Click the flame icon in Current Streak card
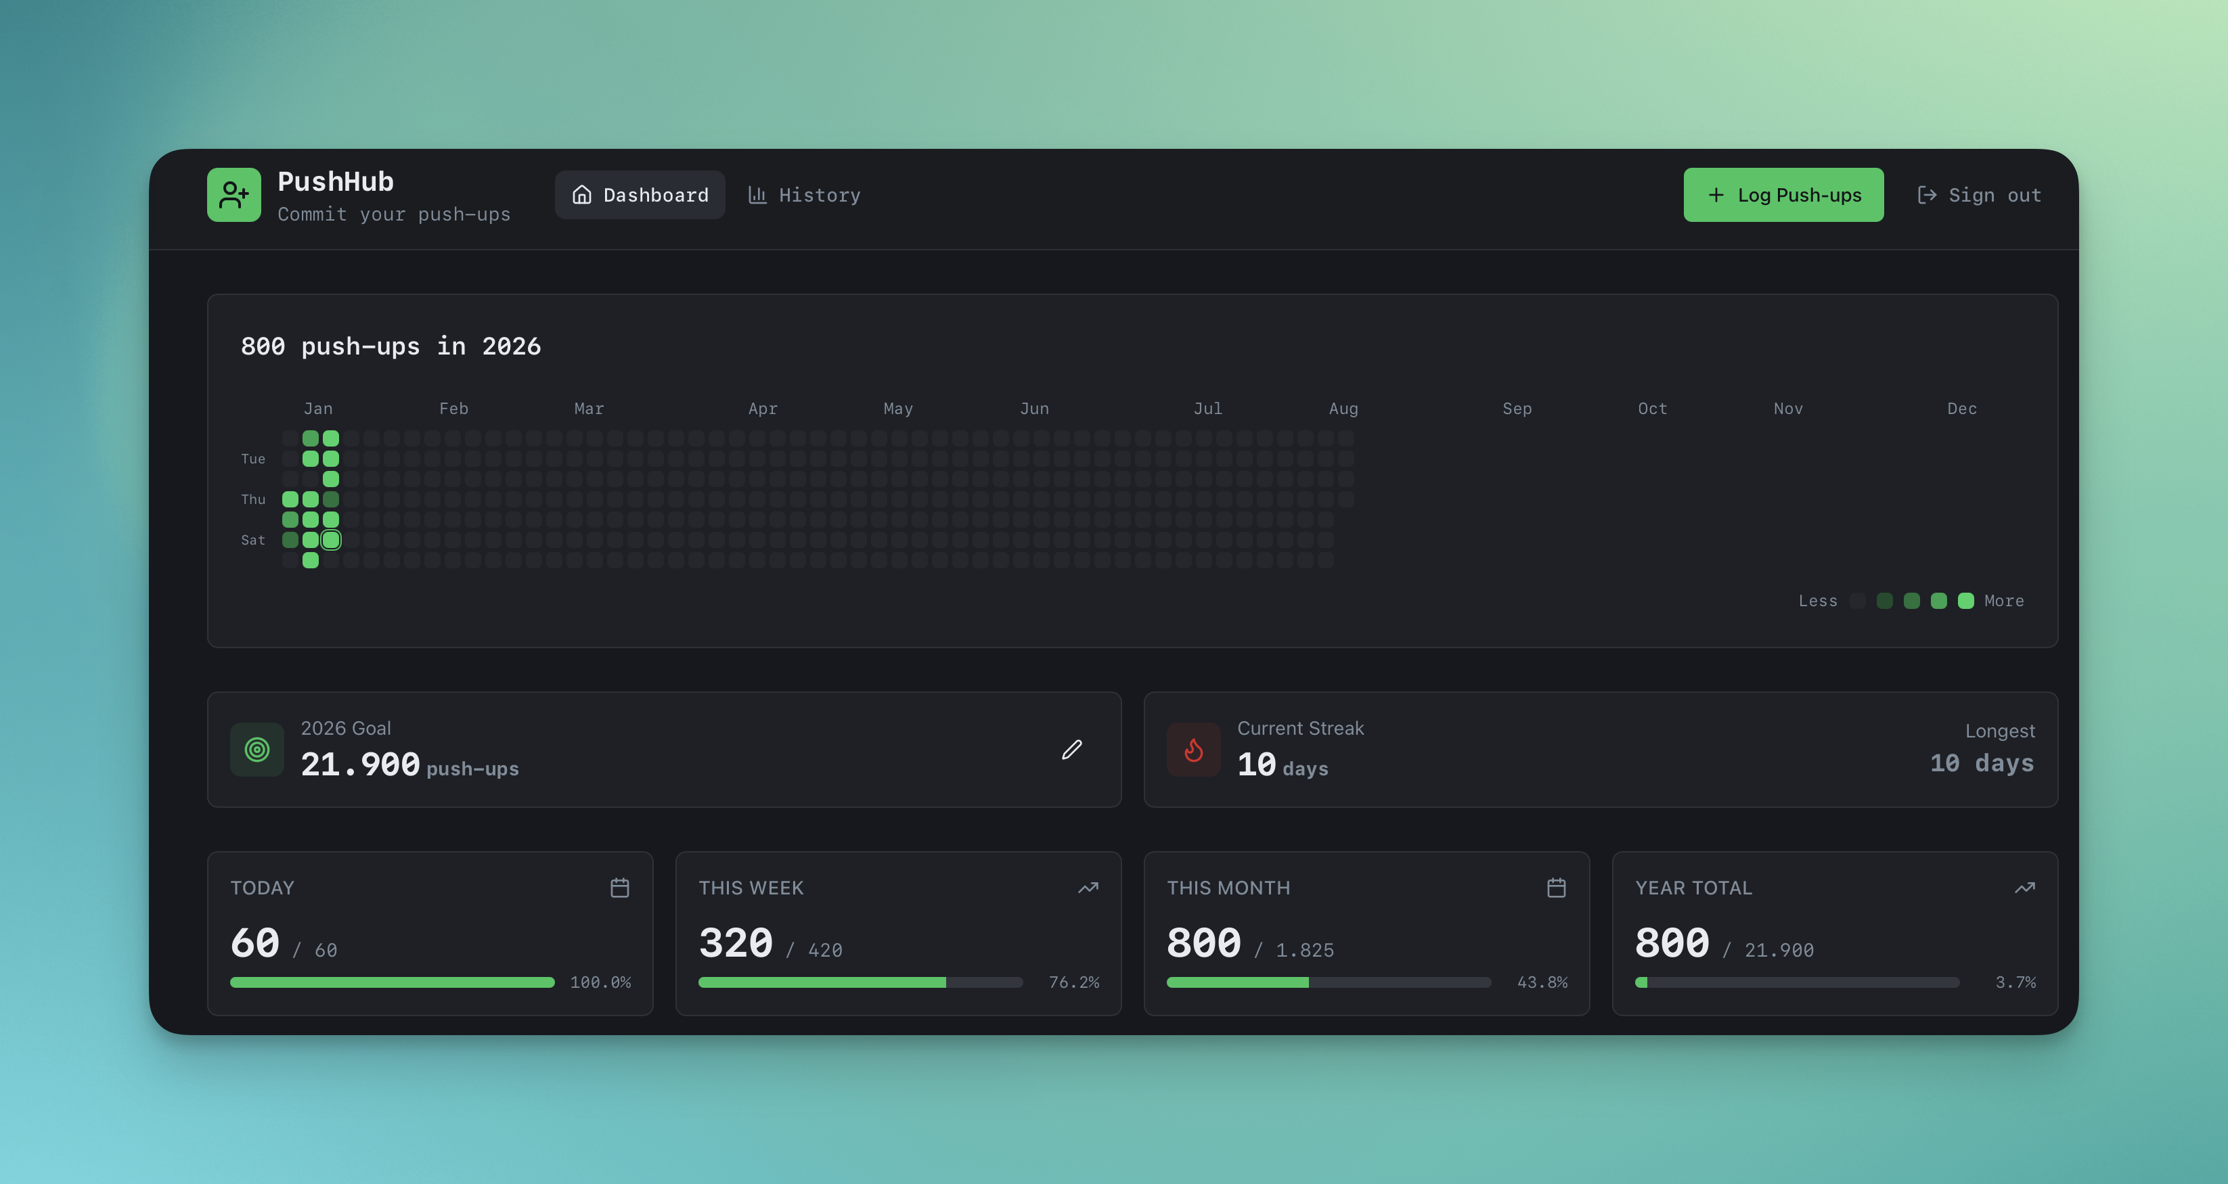Screen dimensions: 2228x1184 click(1194, 750)
